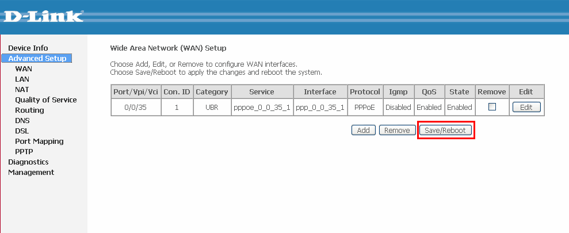The height and width of the screenshot is (233, 569).
Task: Open Device Info in the sidebar
Action: (x=28, y=48)
